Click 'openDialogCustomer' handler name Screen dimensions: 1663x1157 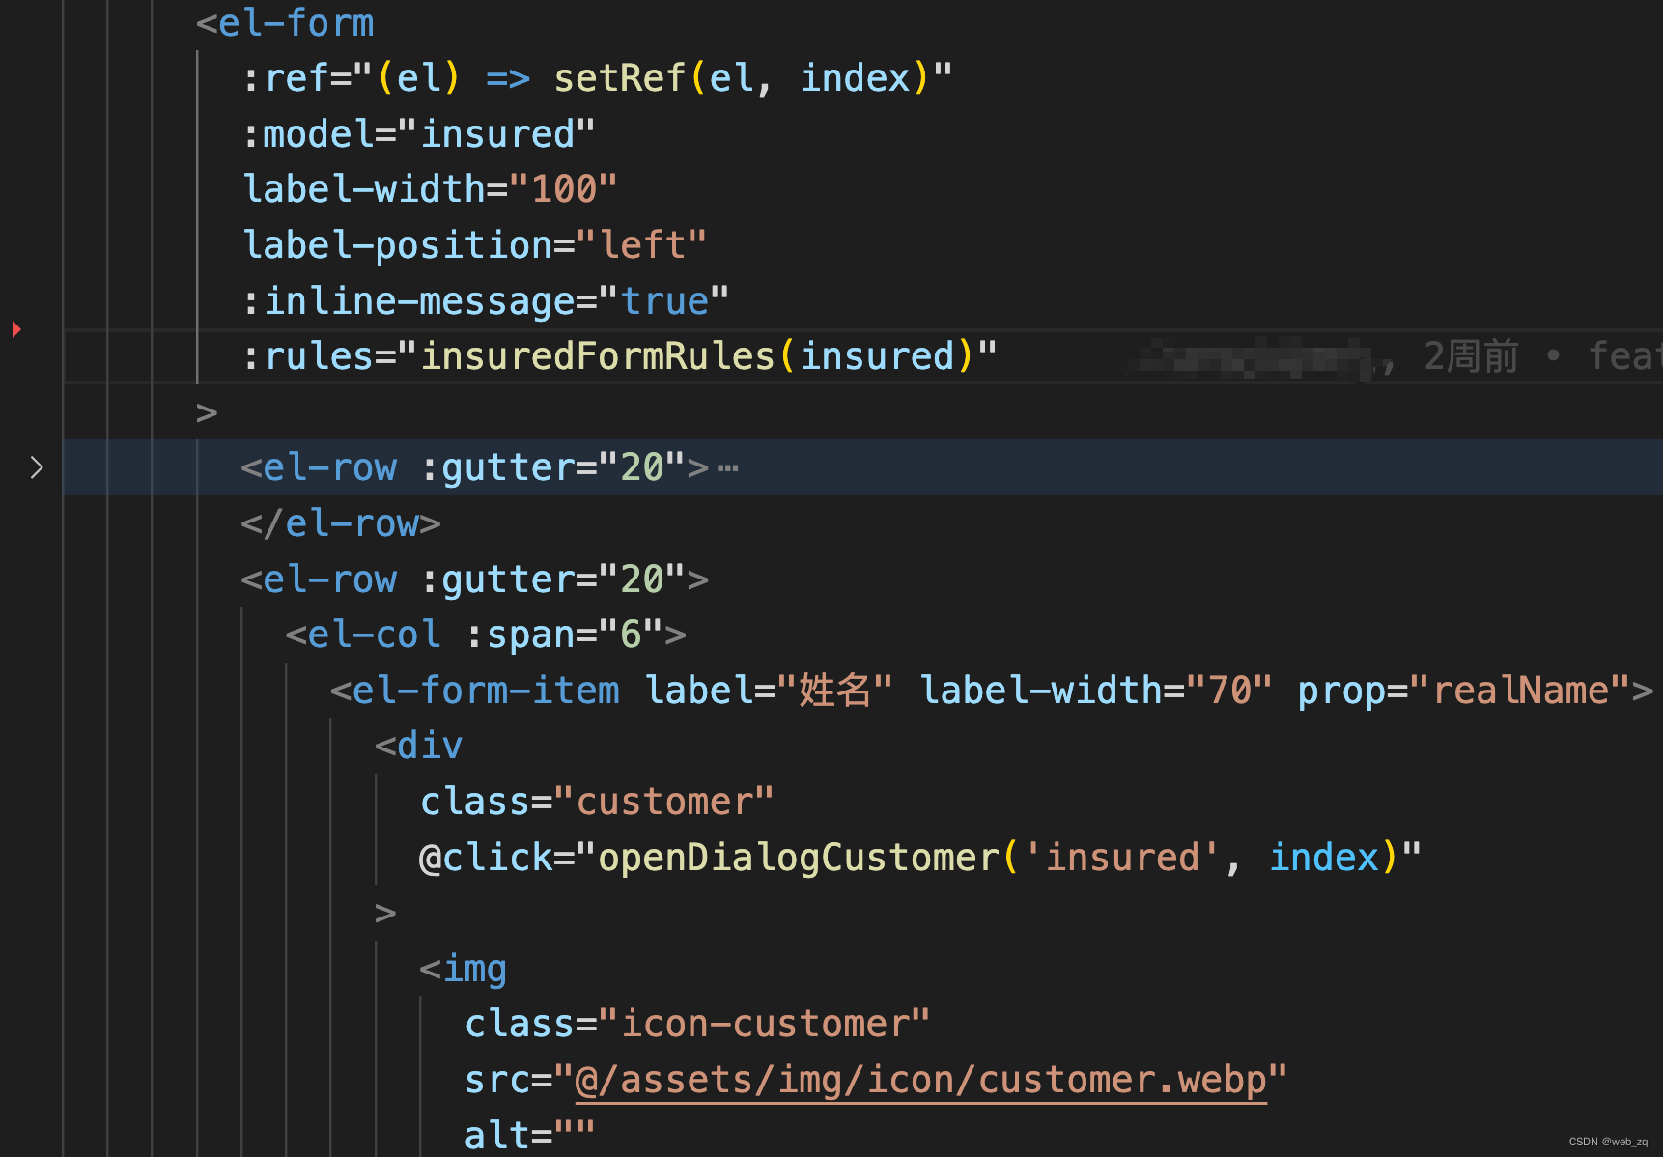(800, 858)
